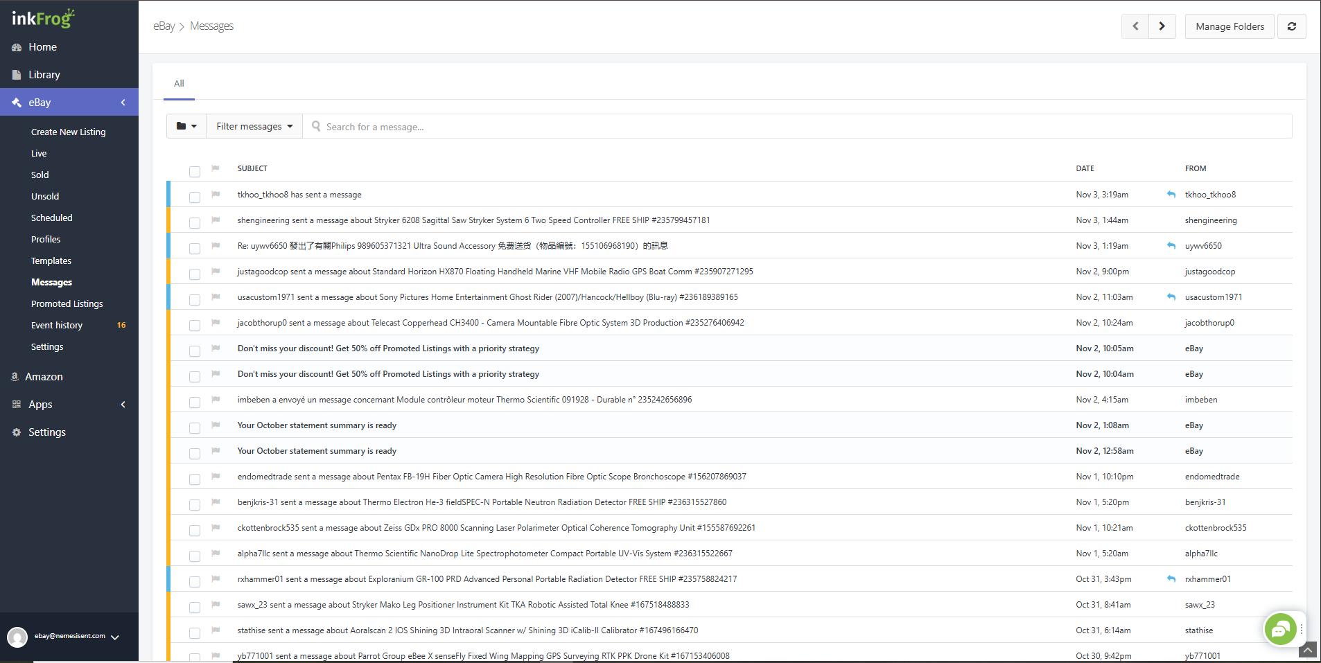Screen dimensions: 1321x663
Task: Open Event history page
Action: click(x=57, y=326)
